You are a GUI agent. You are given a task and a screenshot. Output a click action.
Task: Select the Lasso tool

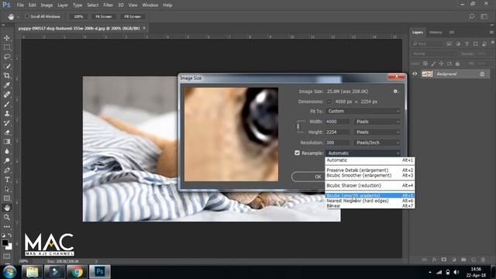click(x=7, y=57)
